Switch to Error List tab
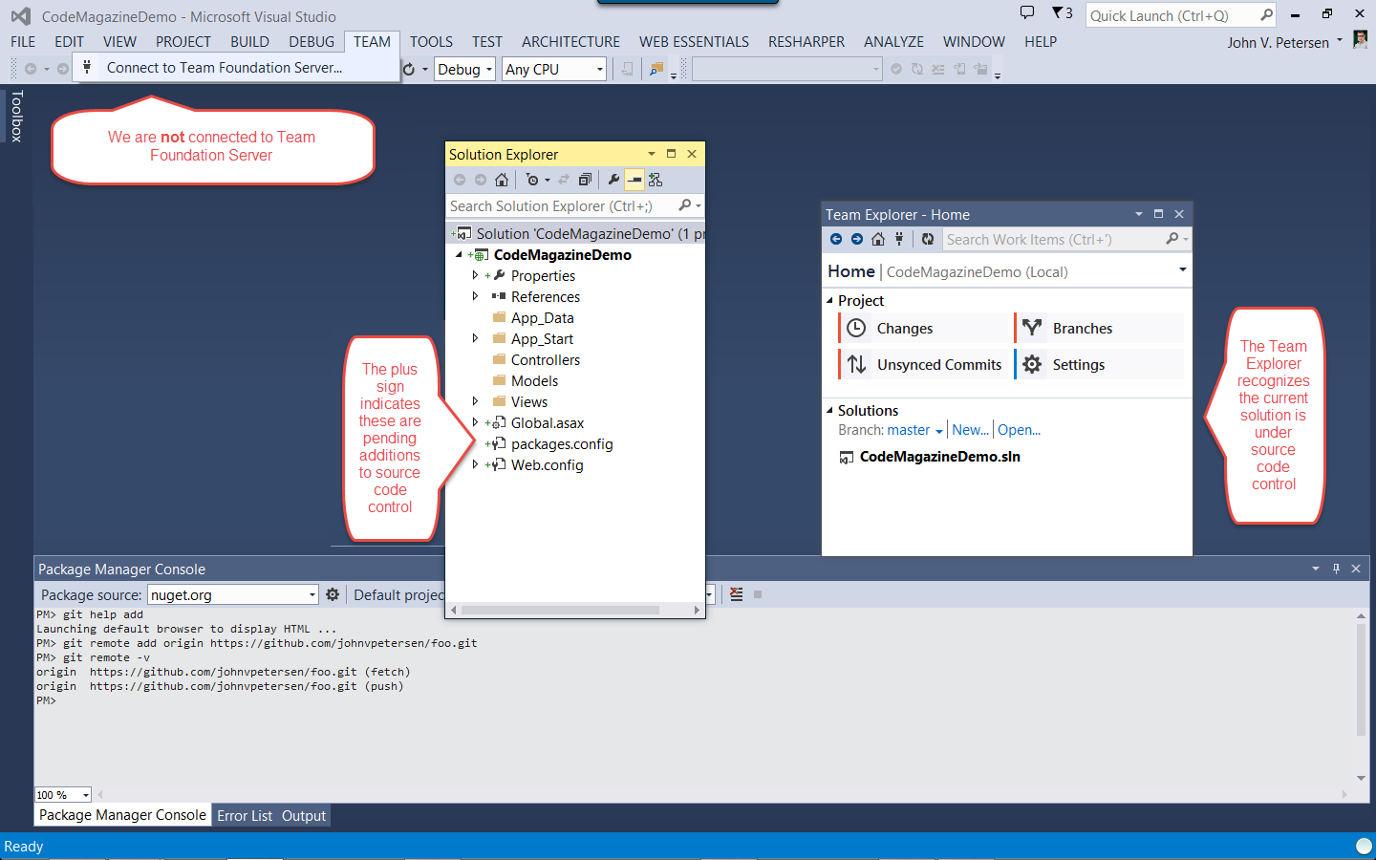Screen dimensions: 1376x860 pos(245,815)
